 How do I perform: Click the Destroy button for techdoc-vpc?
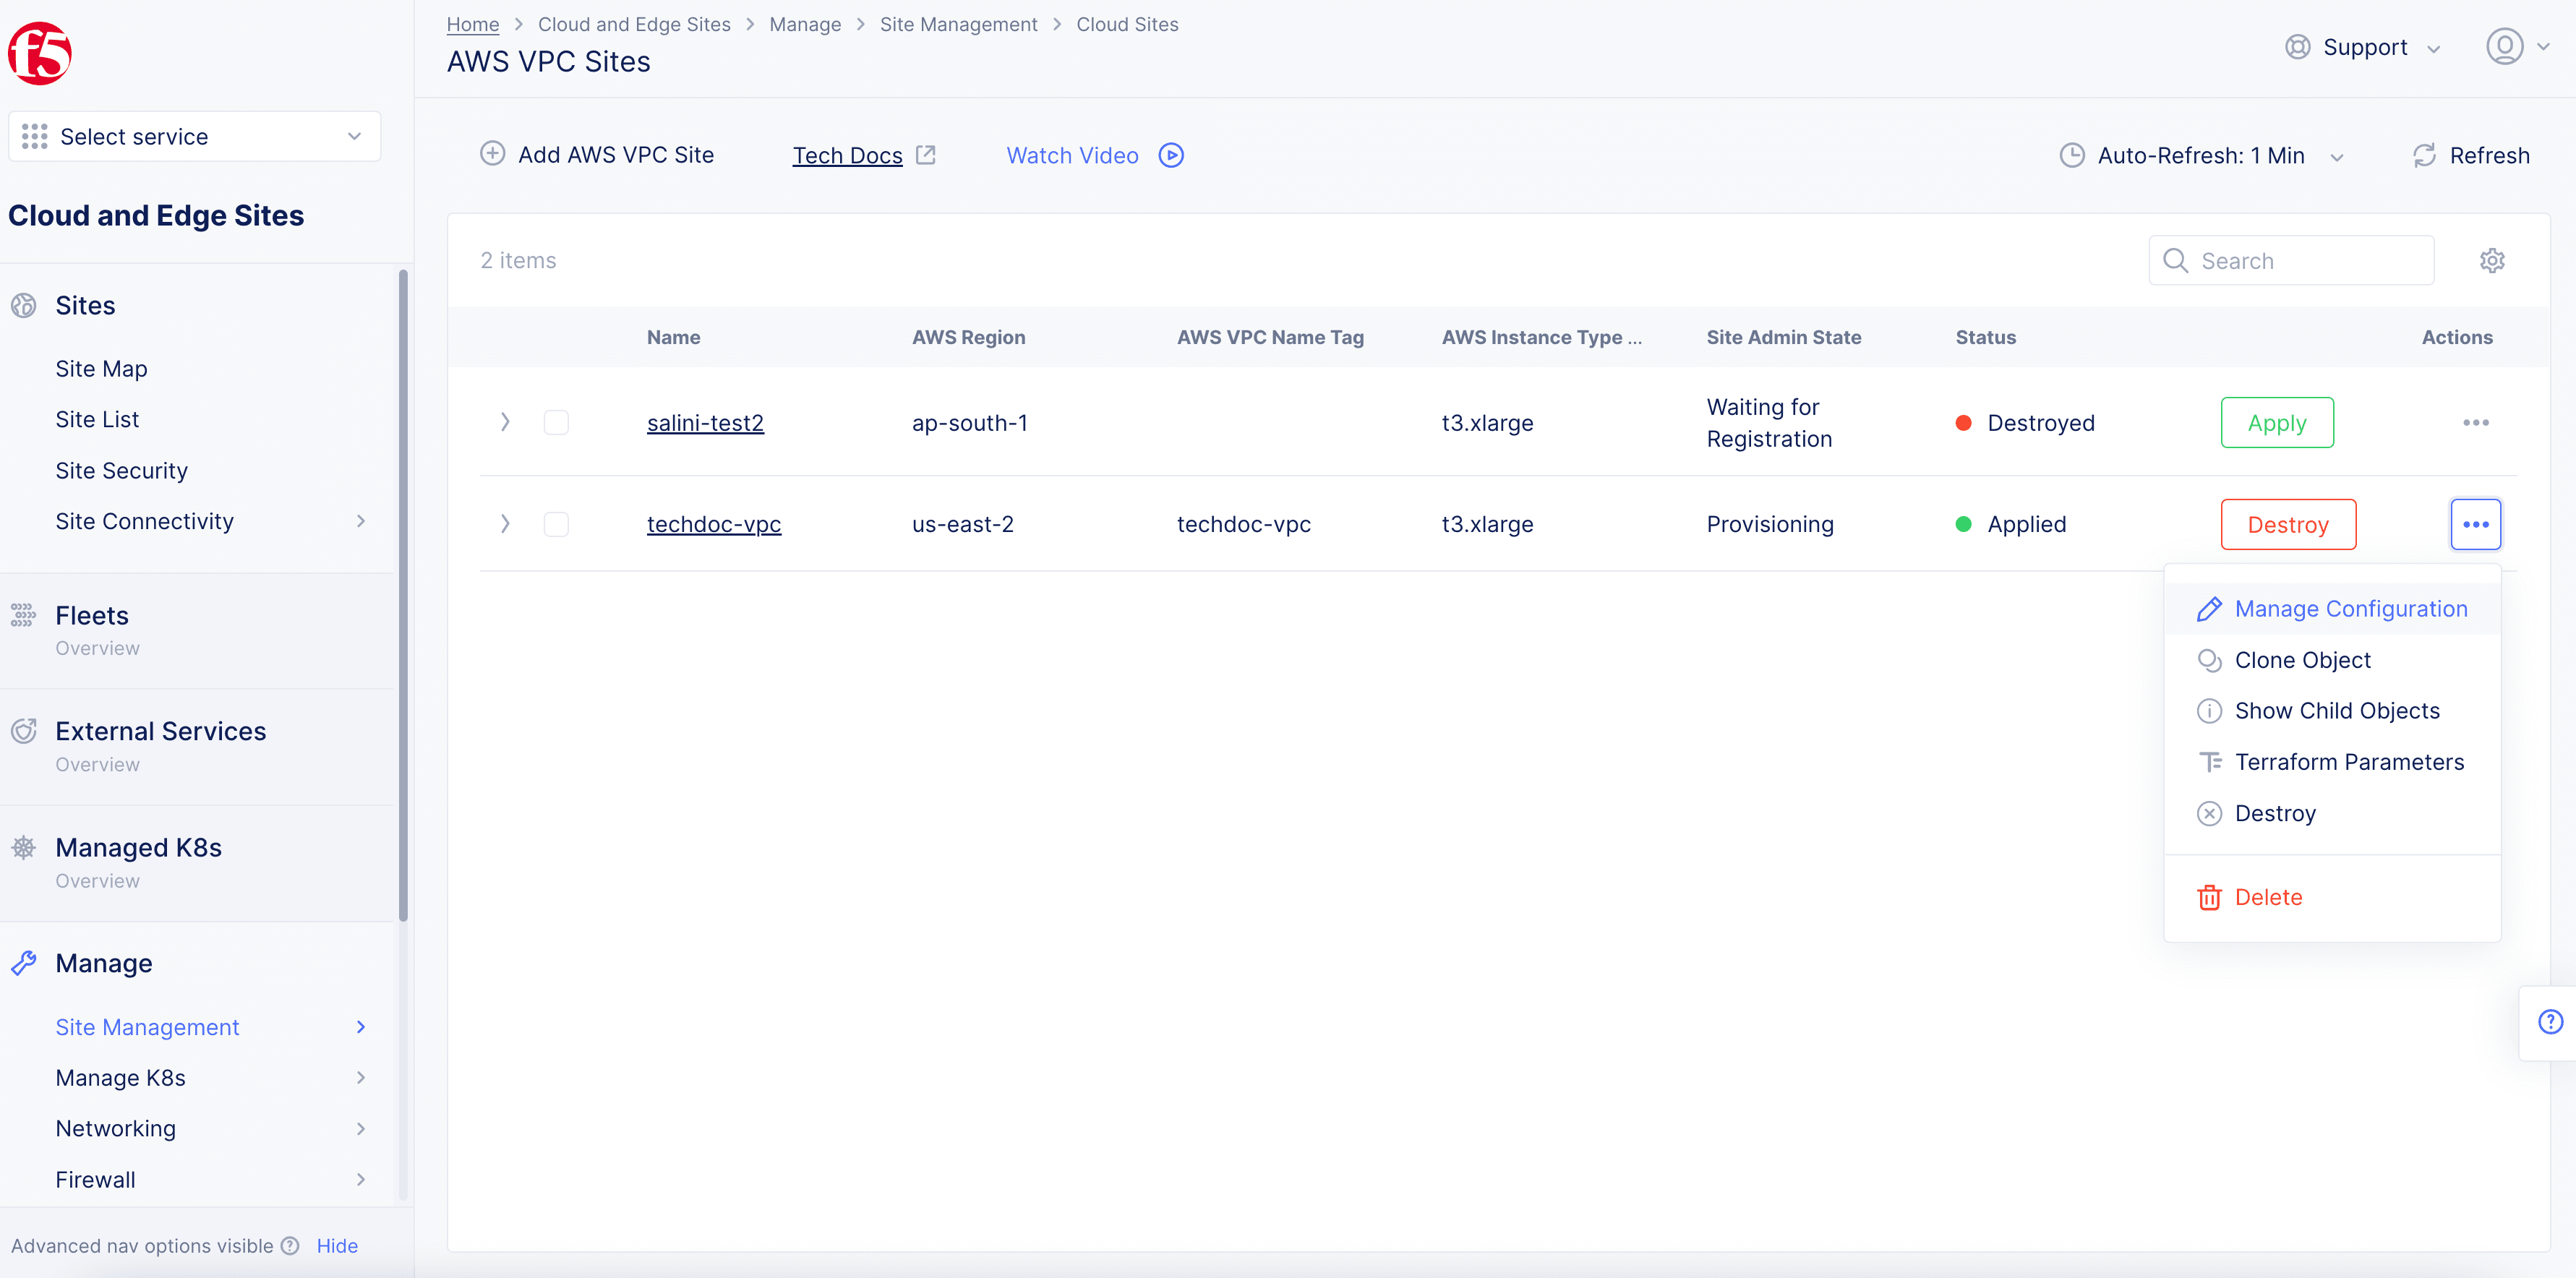[x=2288, y=524]
